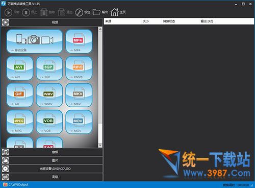The height and width of the screenshot is (188, 255).
Task: Choose the MPEG format tile
Action: point(20,122)
